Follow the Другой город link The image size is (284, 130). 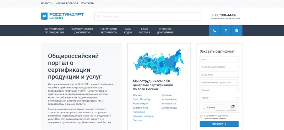pos(169,108)
